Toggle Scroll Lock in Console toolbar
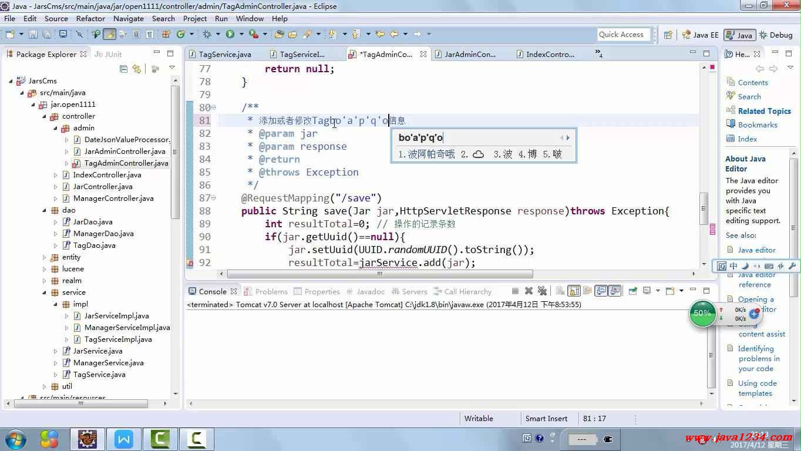Image resolution: width=801 pixels, height=451 pixels. point(574,291)
